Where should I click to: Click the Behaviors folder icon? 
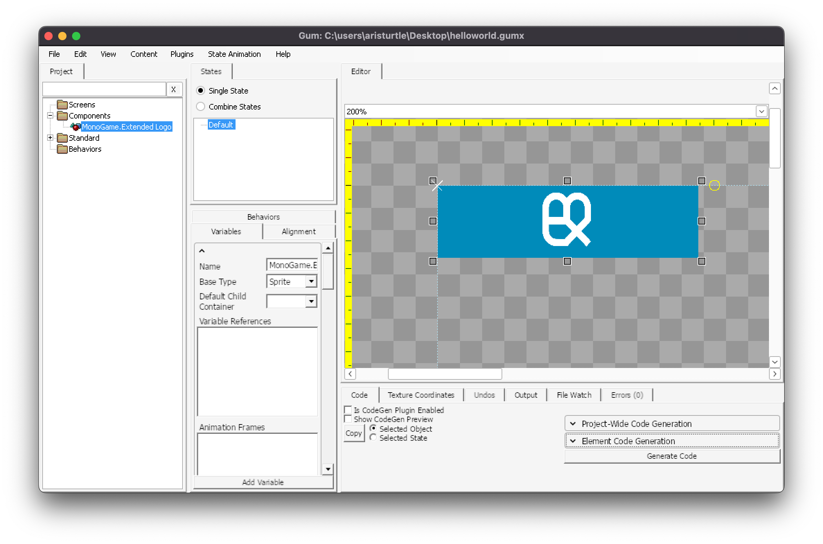point(62,149)
